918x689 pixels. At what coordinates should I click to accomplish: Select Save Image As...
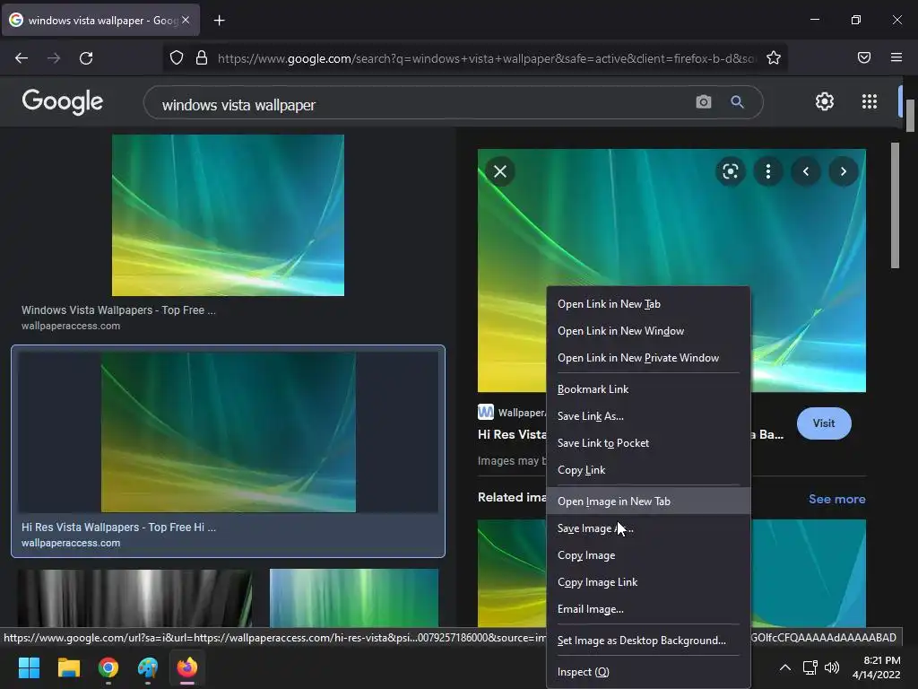point(648,528)
